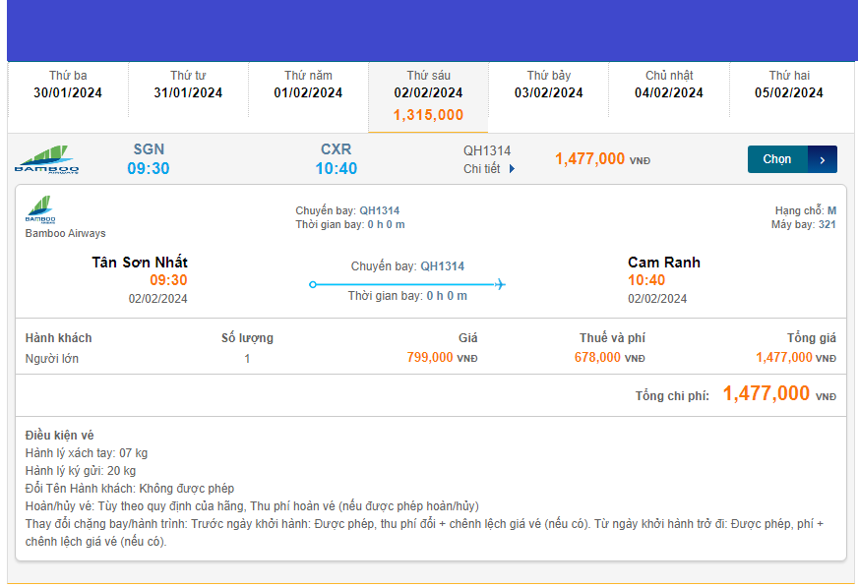Click the arrow icon on the Chọn button
858x587 pixels.
tap(823, 159)
